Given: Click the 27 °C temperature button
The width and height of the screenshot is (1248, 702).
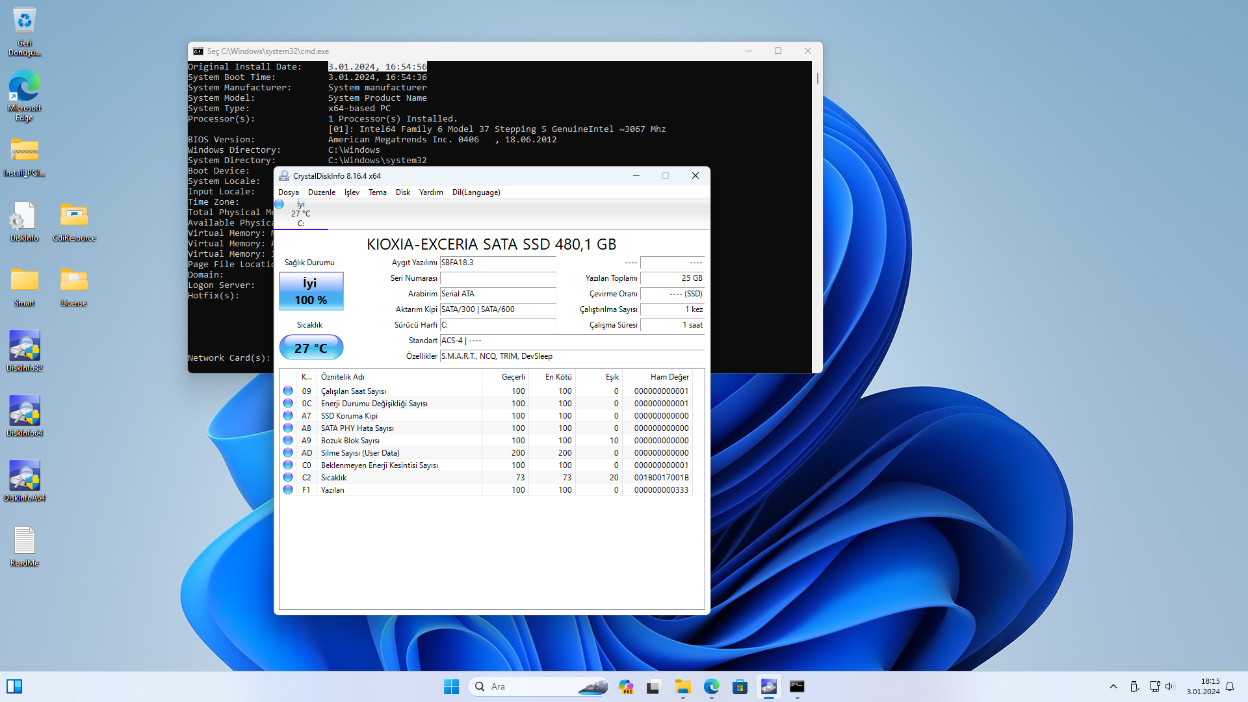Looking at the screenshot, I should click(311, 348).
